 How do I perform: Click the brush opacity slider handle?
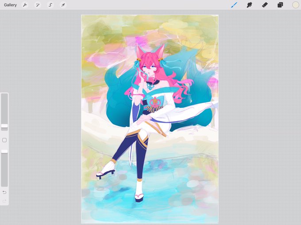point(4,152)
